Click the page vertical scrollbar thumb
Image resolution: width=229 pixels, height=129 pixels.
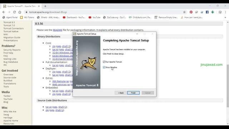pyautogui.click(x=228, y=86)
